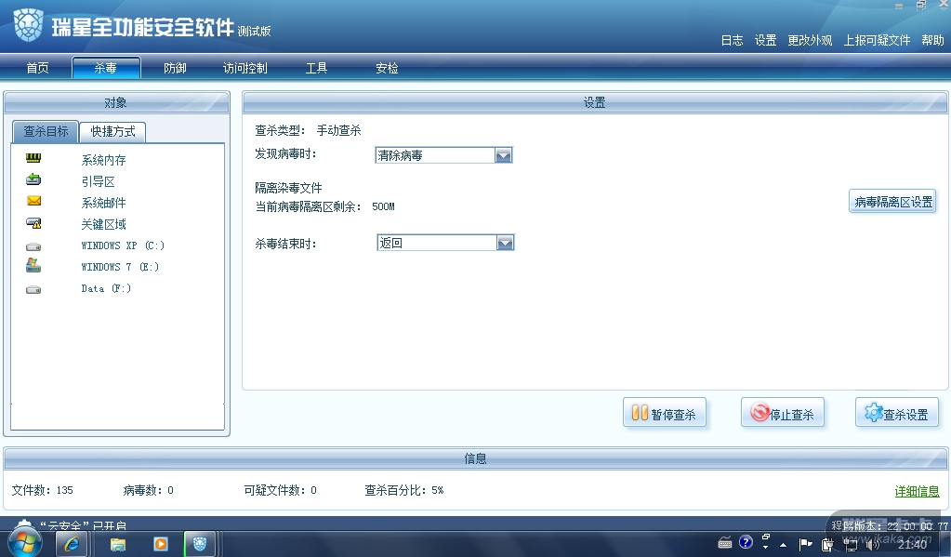The height and width of the screenshot is (557, 951).
Task: Click the blue help question-mark tray icon
Action: click(x=746, y=542)
